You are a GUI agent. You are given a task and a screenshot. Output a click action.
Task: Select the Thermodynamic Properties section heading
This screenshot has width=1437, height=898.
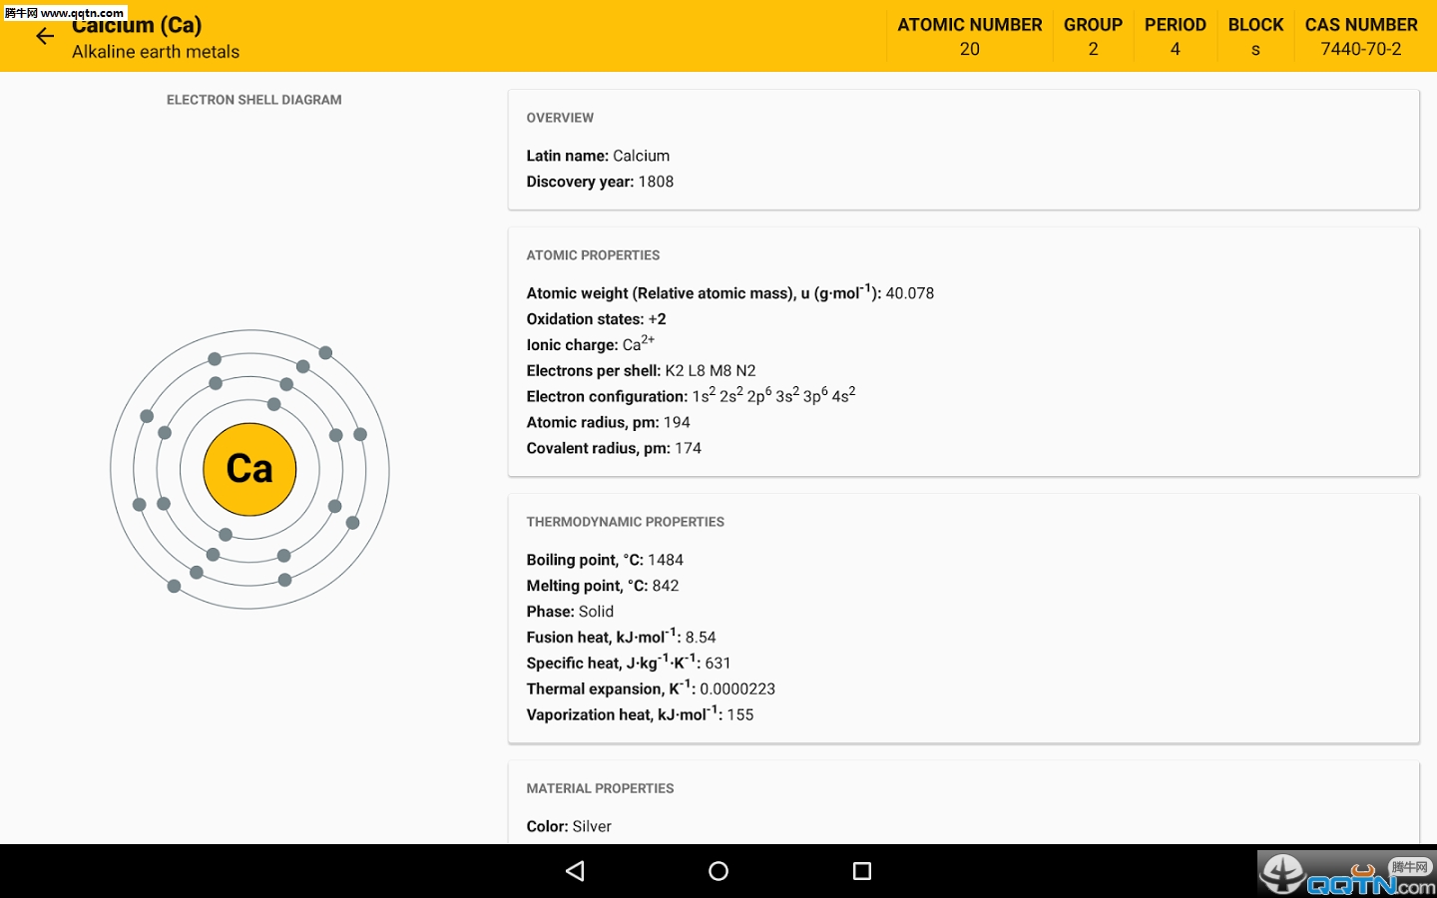click(x=625, y=522)
